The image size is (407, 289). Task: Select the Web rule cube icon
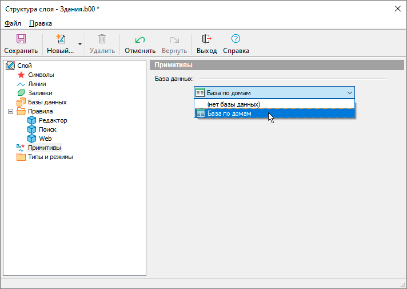31,139
